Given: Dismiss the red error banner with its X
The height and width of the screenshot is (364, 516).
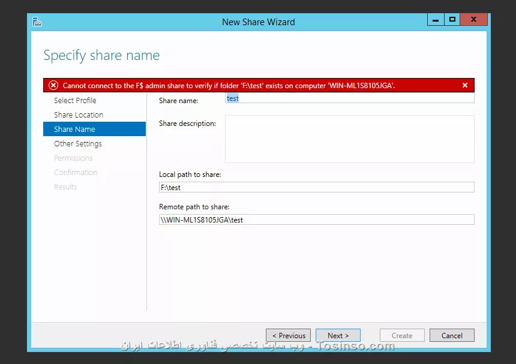Looking at the screenshot, I should click(464, 86).
